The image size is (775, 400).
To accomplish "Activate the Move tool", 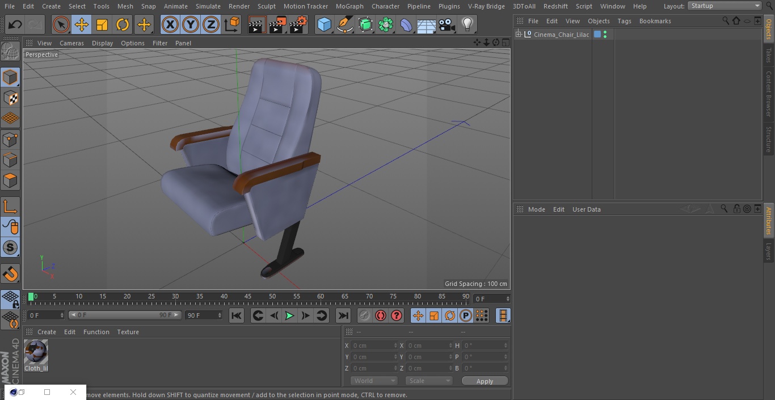I will click(82, 24).
